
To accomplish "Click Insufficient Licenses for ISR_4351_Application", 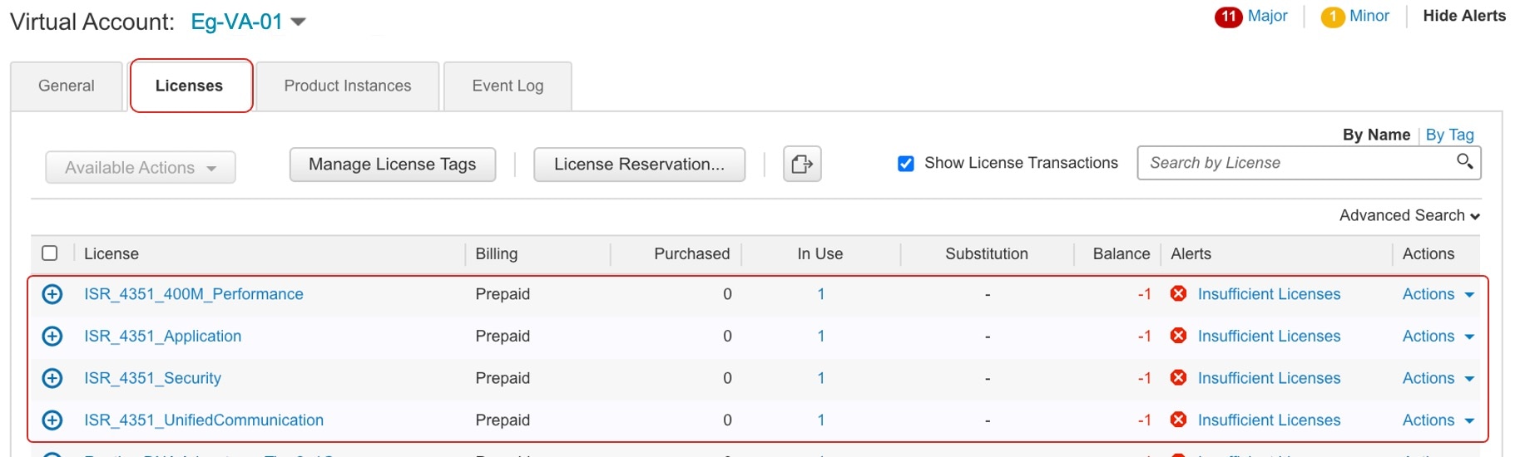I will [1270, 337].
